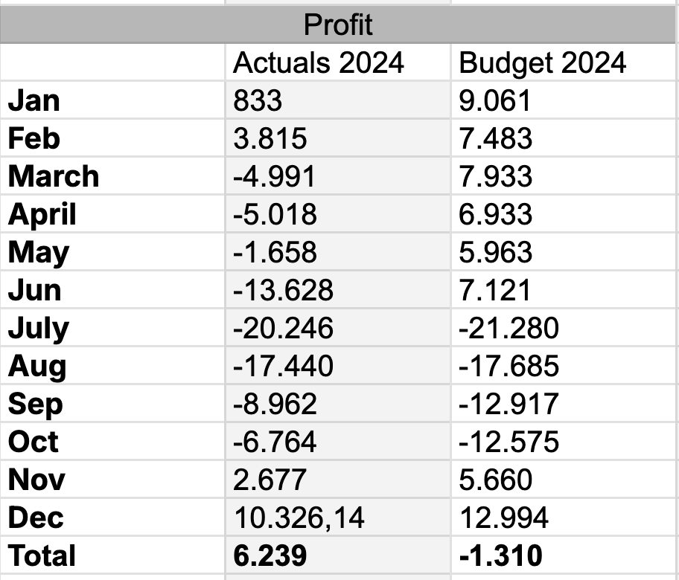679x580 pixels.
Task: Select the Sep row label cell
Action: click(x=112, y=404)
